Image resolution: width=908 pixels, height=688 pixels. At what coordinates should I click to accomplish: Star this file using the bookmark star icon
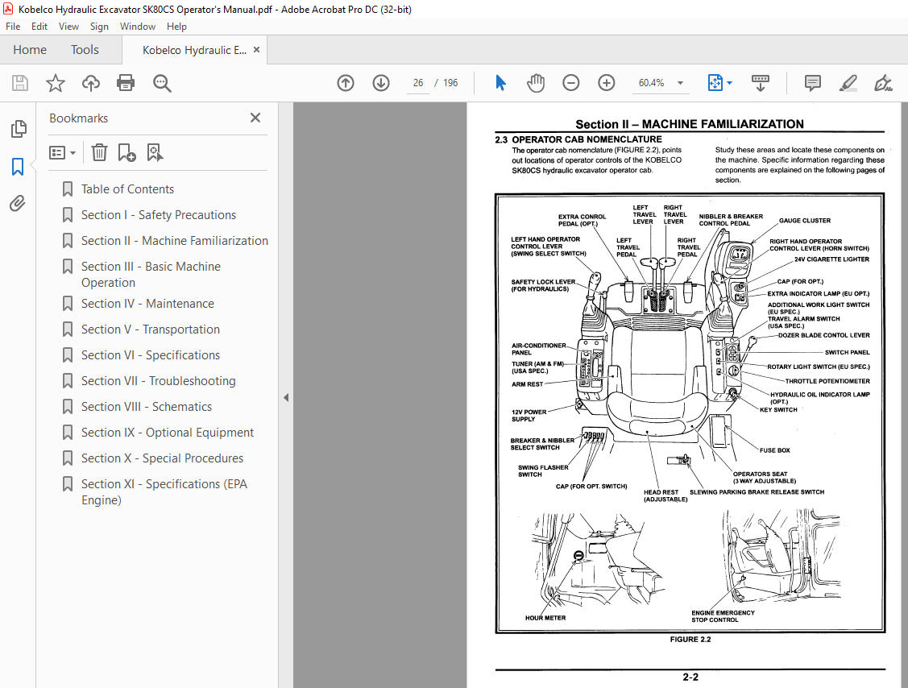coord(55,83)
